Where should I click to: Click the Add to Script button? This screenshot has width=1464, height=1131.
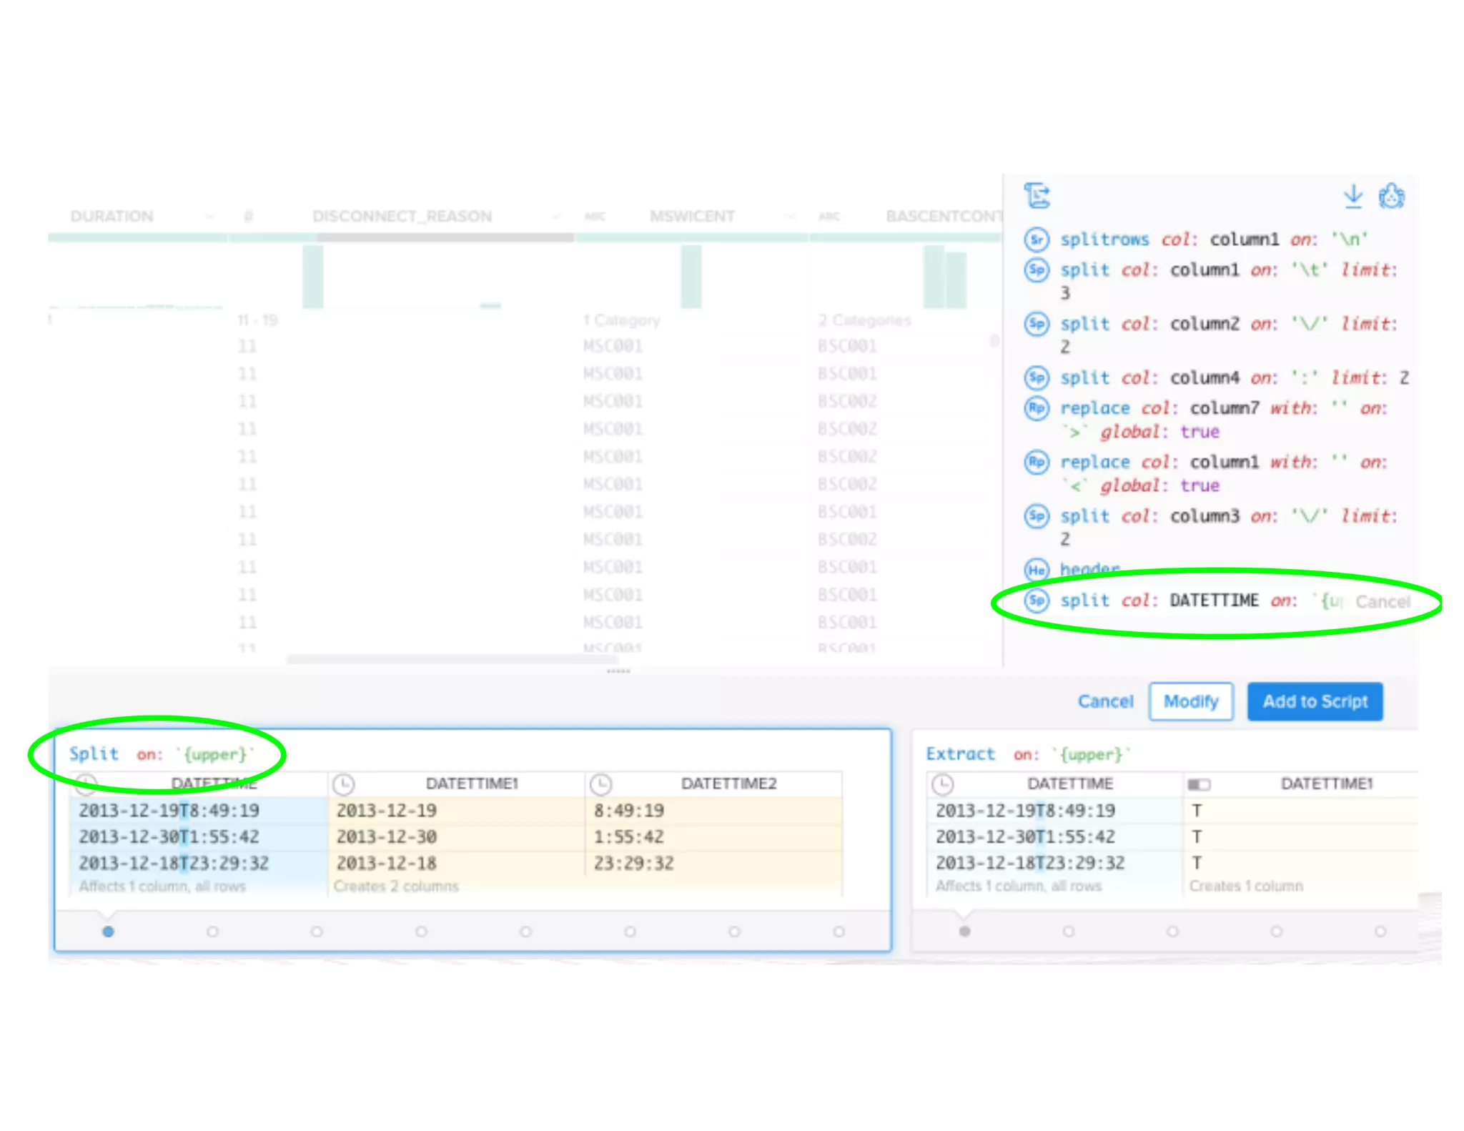(1315, 701)
